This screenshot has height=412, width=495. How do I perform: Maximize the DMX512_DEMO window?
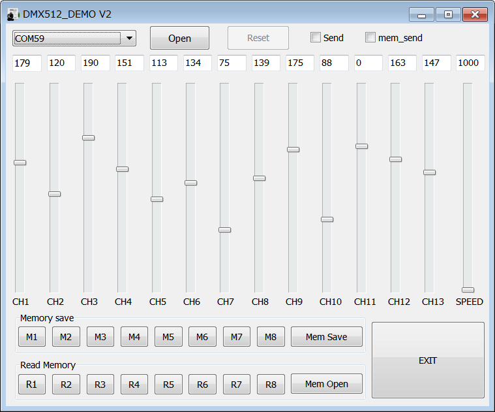pos(448,14)
